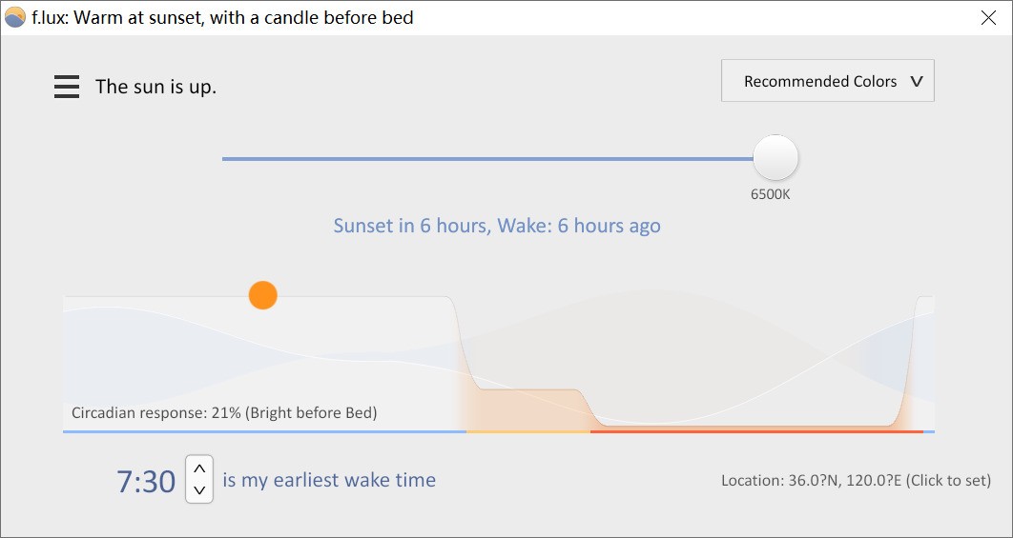Click the blue daytime segment on timeline bar
The width and height of the screenshot is (1013, 538).
[264, 431]
